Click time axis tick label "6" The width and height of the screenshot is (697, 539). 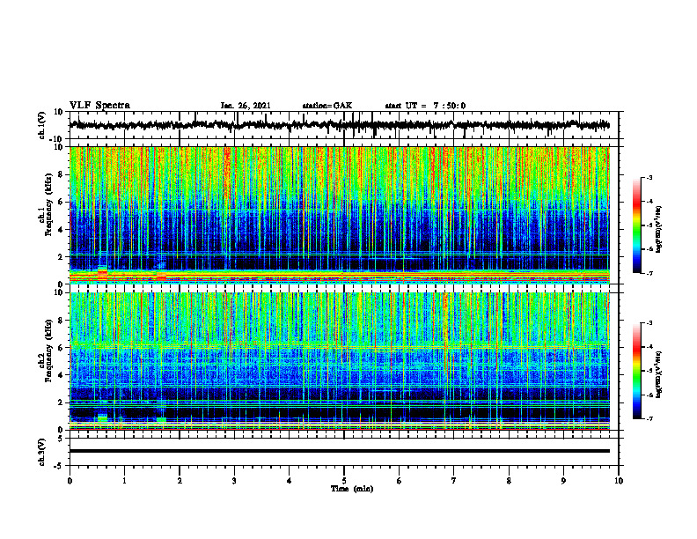[400, 481]
